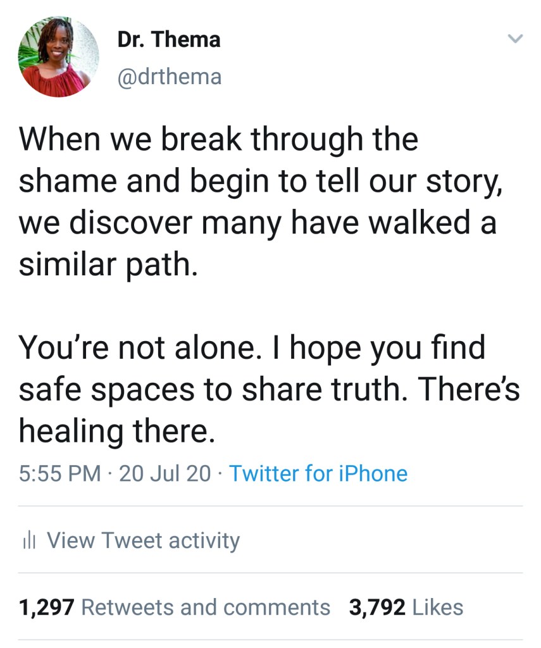Open "View Tweet activity" text
This screenshot has height=648, width=541.
[x=144, y=540]
